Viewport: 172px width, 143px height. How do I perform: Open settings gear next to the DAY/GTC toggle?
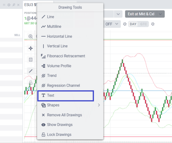click(x=153, y=24)
